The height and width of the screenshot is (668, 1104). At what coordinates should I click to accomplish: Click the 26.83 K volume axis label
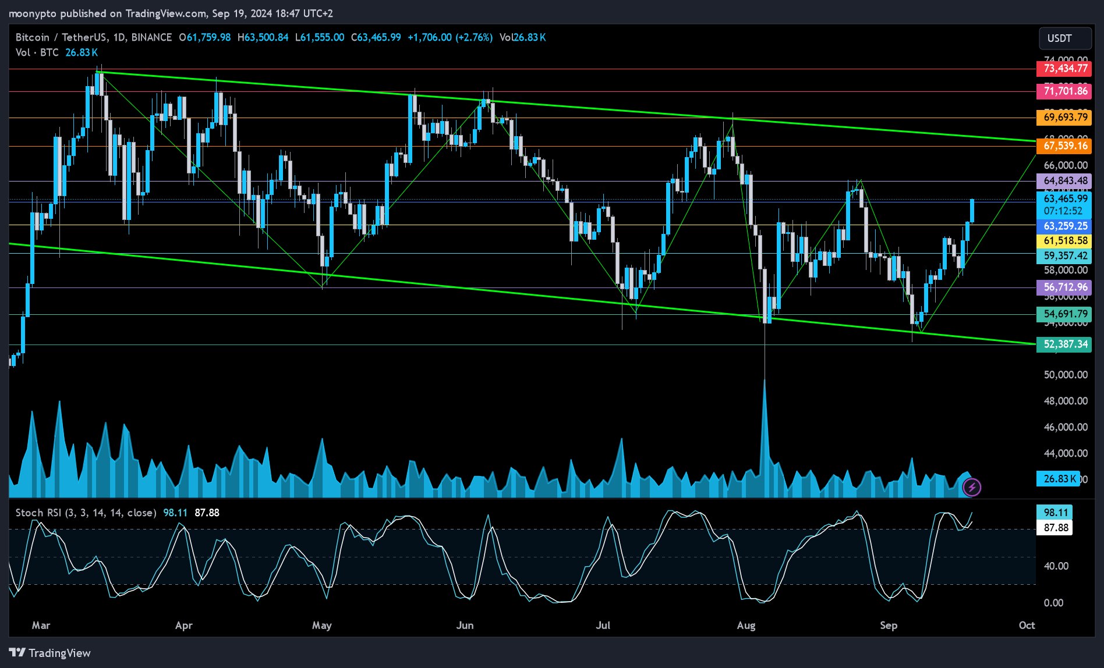click(x=1059, y=479)
